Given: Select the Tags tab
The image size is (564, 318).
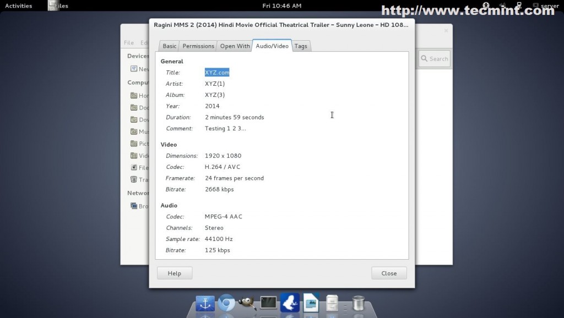Looking at the screenshot, I should pyautogui.click(x=301, y=46).
